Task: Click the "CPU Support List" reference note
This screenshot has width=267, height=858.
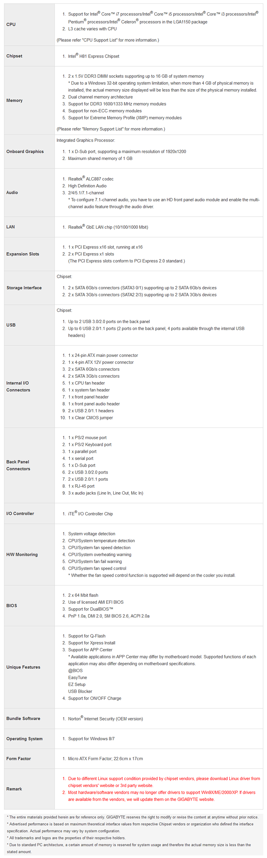Action: point(108,40)
